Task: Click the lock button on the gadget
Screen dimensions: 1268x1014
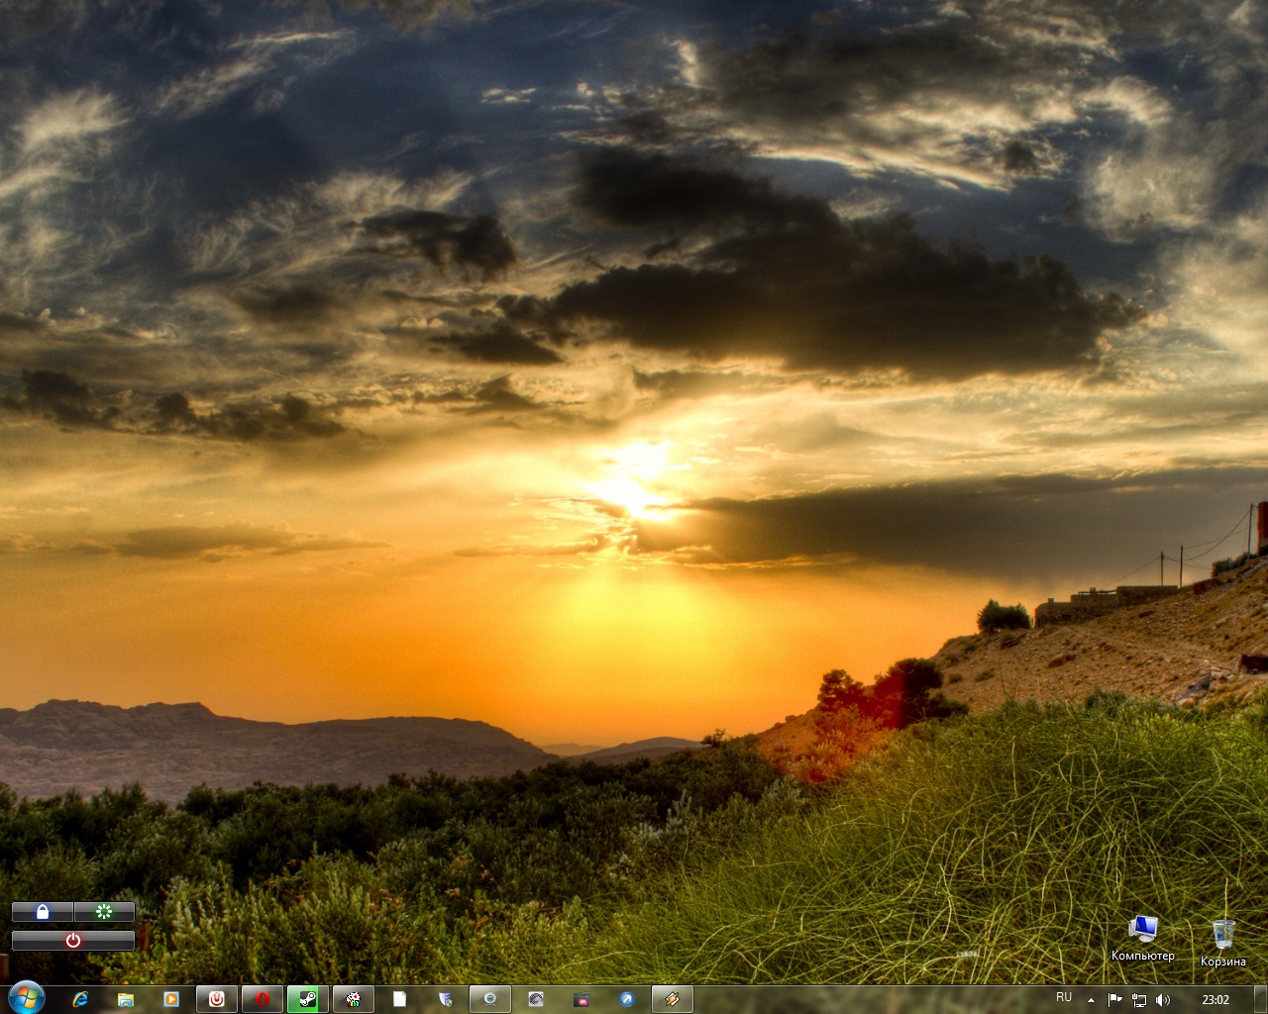Action: (43, 912)
